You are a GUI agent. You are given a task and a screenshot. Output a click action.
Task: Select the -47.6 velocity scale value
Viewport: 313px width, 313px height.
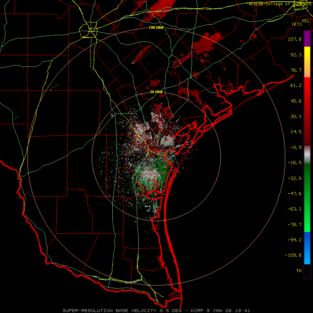tap(295, 194)
